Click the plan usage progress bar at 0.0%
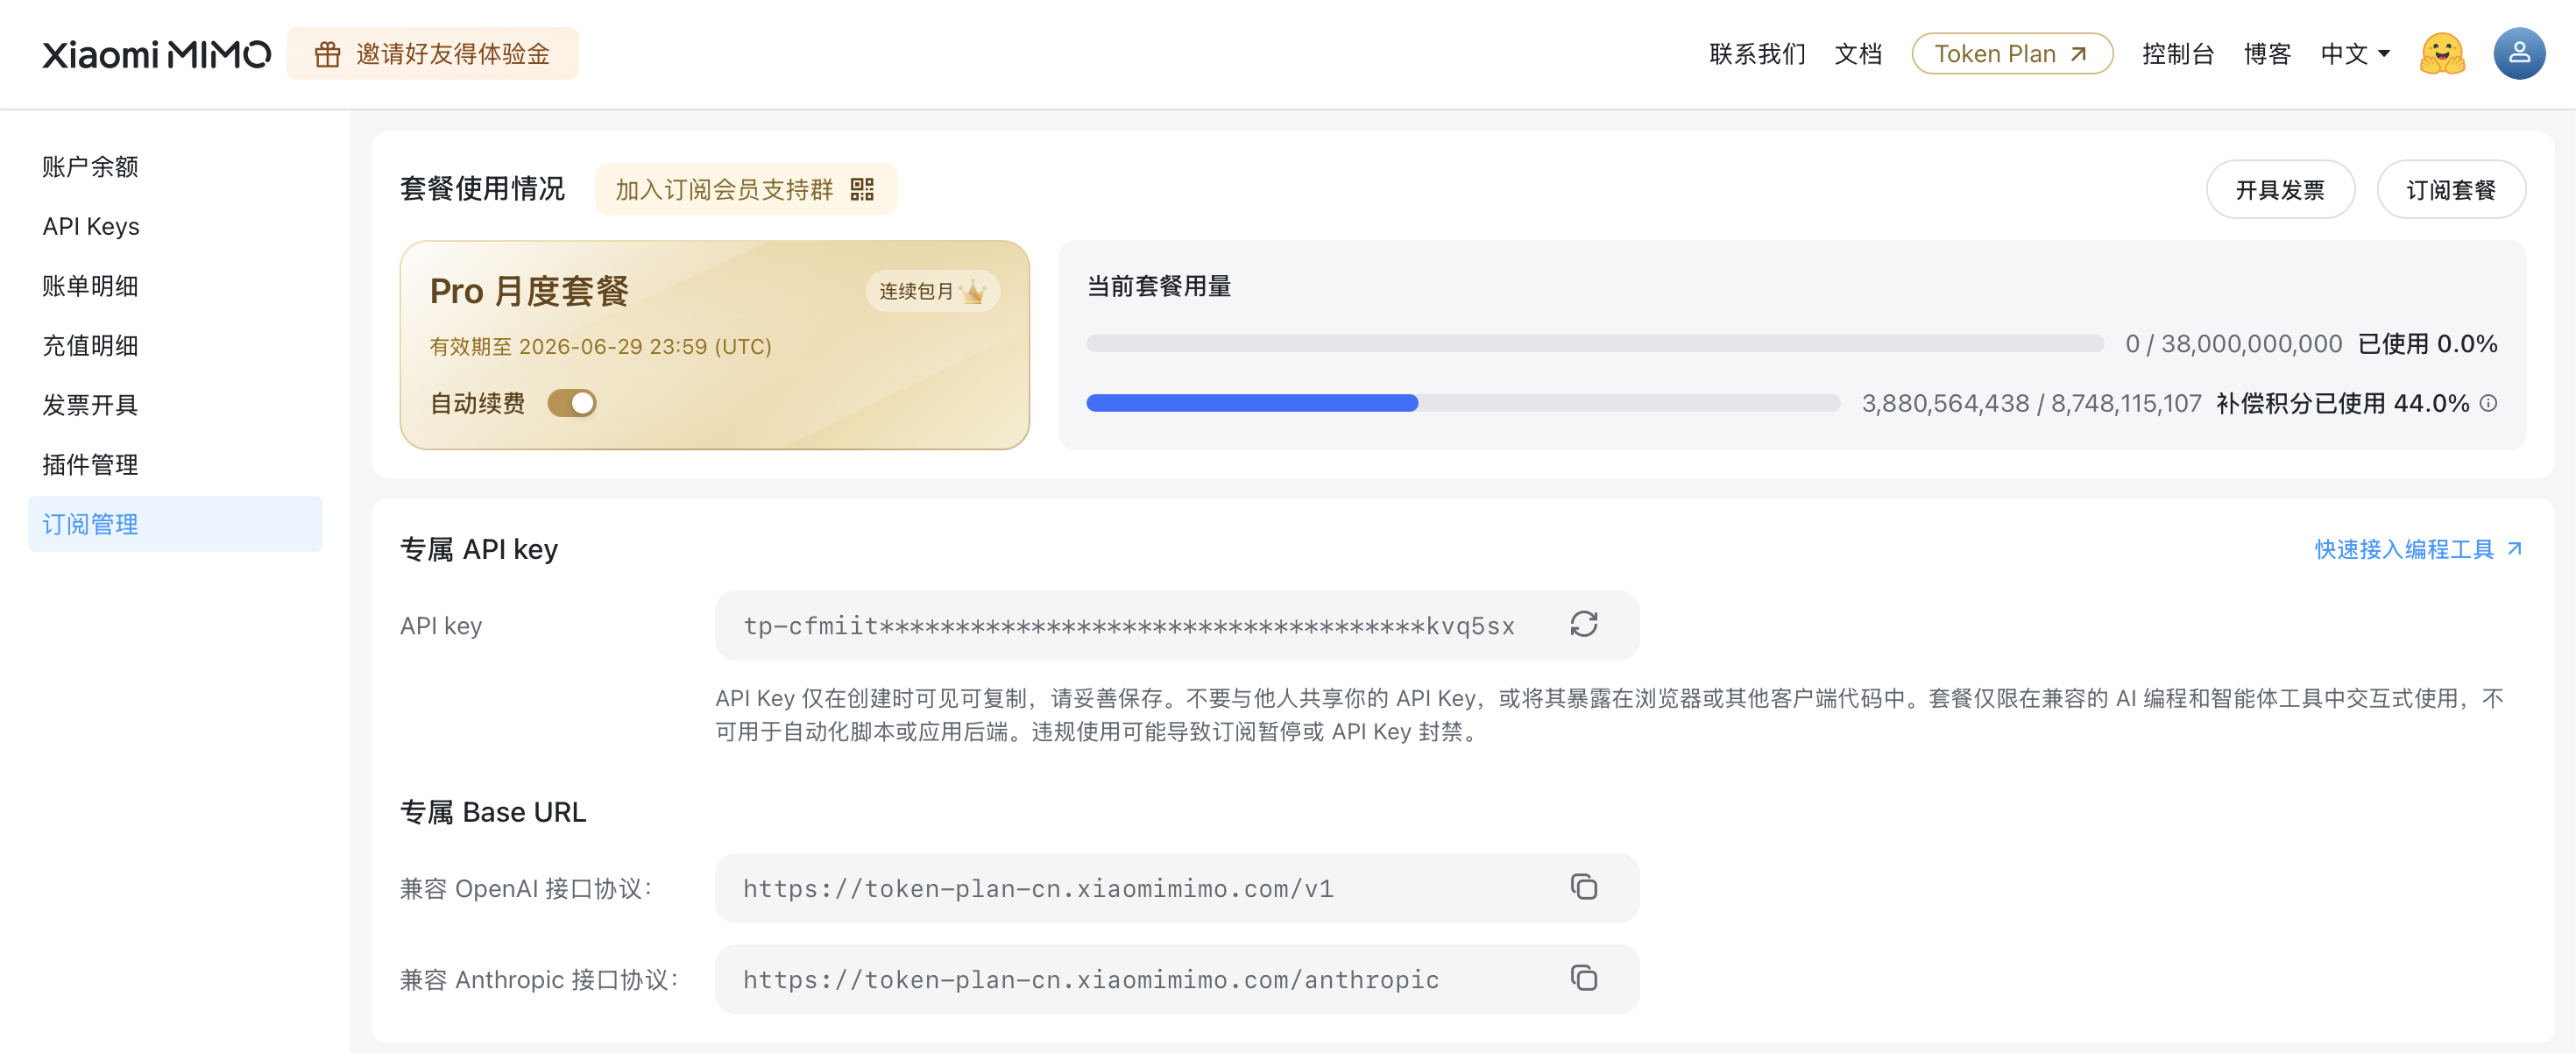 pos(1594,344)
